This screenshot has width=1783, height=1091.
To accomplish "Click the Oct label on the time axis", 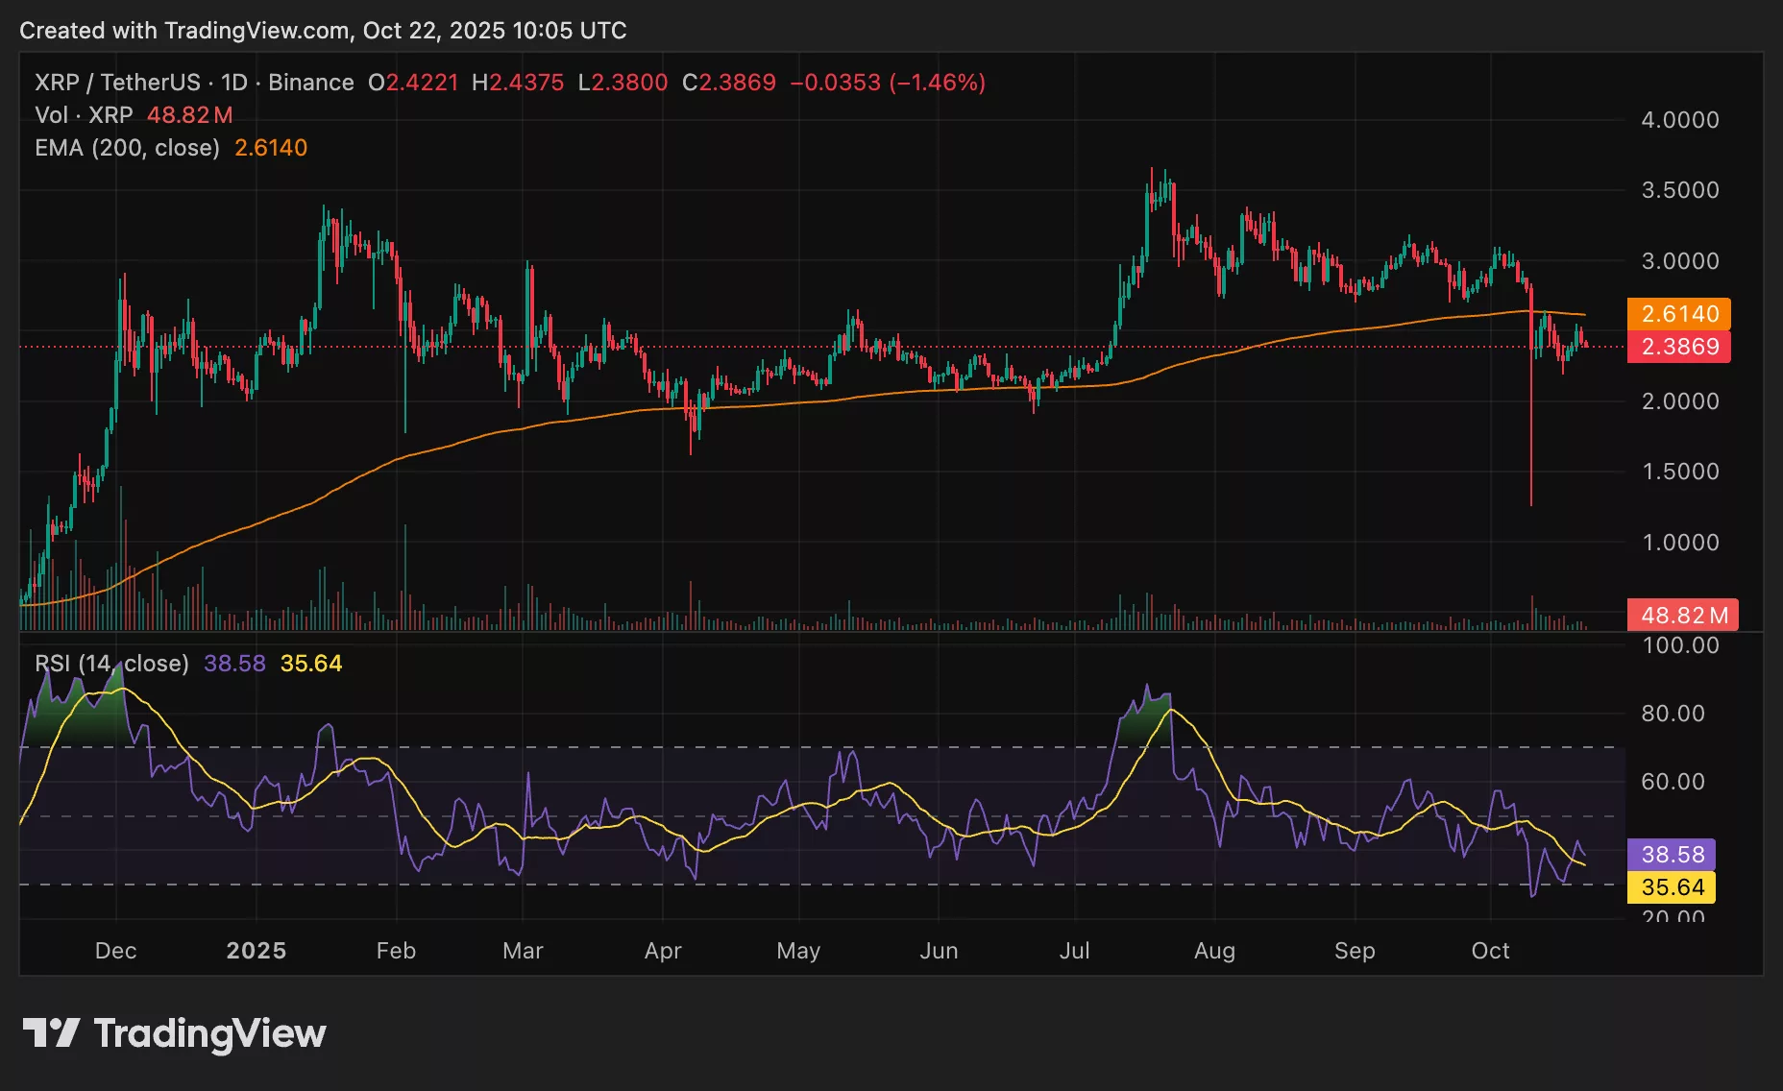I will point(1492,950).
